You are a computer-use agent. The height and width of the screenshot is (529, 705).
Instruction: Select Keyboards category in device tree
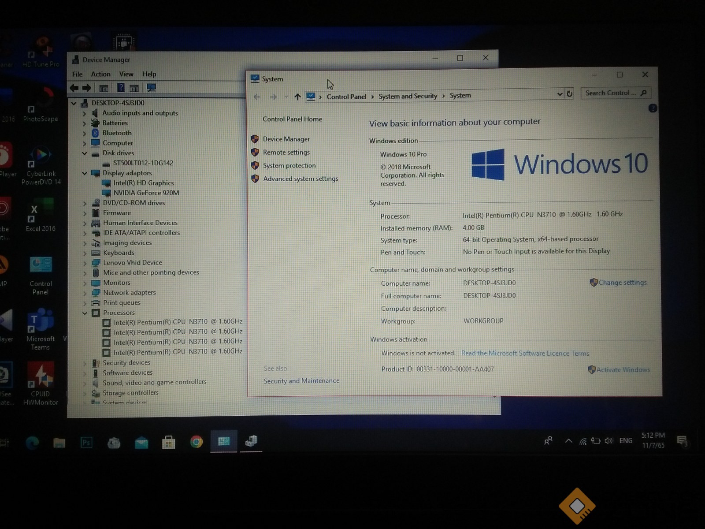pyautogui.click(x=119, y=253)
